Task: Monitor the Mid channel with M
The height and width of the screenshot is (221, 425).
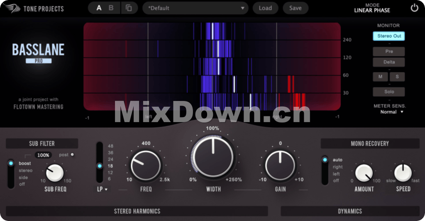Action: pos(380,77)
